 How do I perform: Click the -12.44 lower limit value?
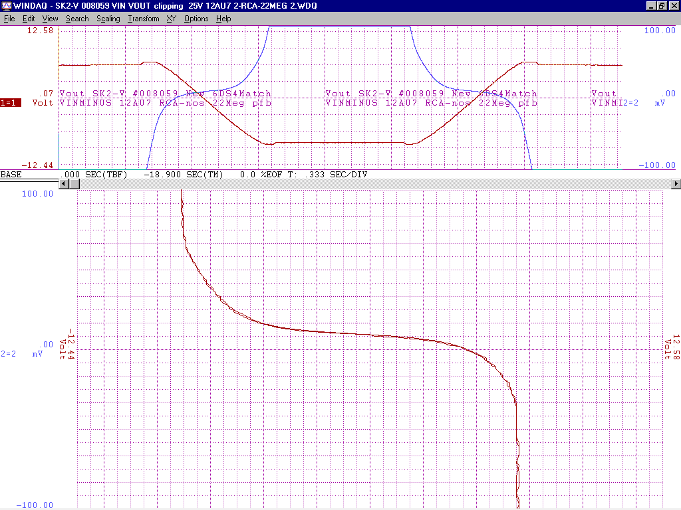pos(39,165)
